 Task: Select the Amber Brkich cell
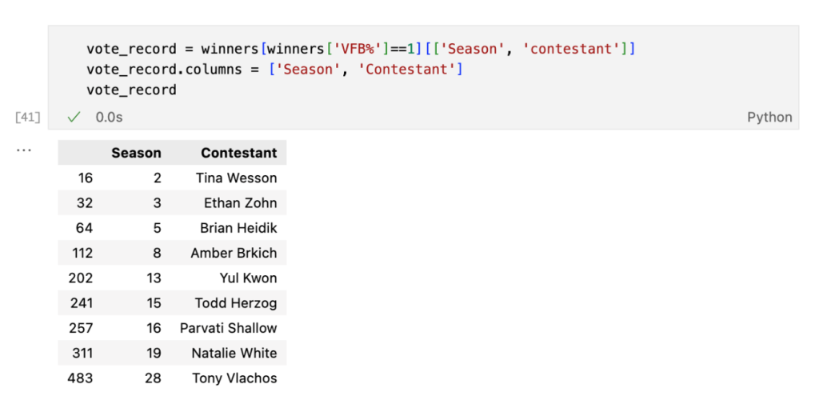pos(234,253)
